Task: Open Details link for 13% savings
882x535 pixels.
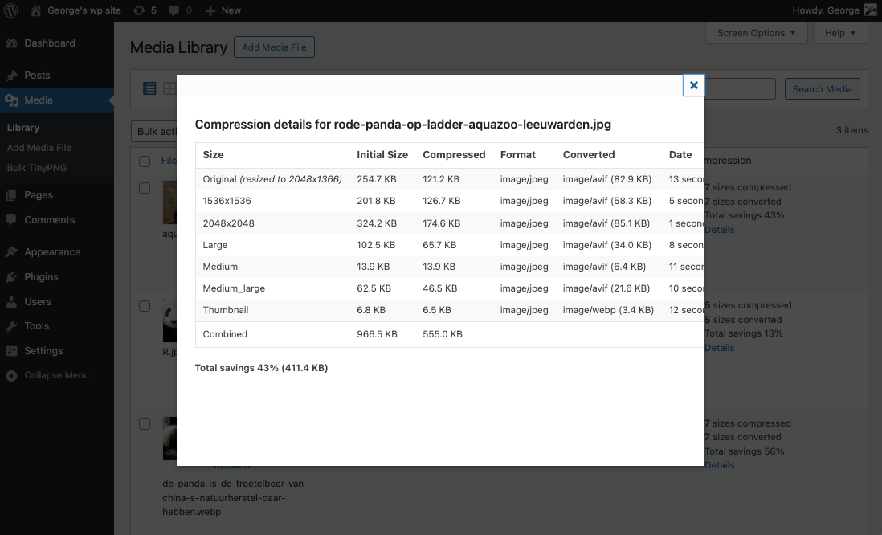Action: point(720,348)
